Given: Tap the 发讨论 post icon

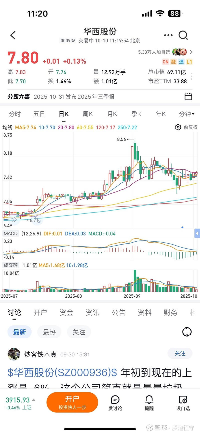Looking at the screenshot, I should (115, 399).
